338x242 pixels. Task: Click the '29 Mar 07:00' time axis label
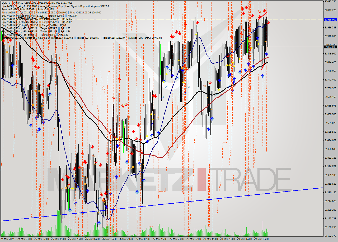245,239
